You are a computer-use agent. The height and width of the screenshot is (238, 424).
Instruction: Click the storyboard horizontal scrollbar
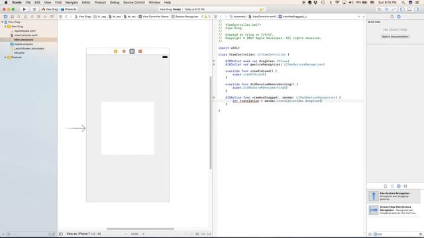click(x=140, y=229)
